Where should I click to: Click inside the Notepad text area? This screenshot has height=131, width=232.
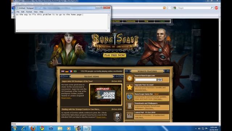(62, 21)
